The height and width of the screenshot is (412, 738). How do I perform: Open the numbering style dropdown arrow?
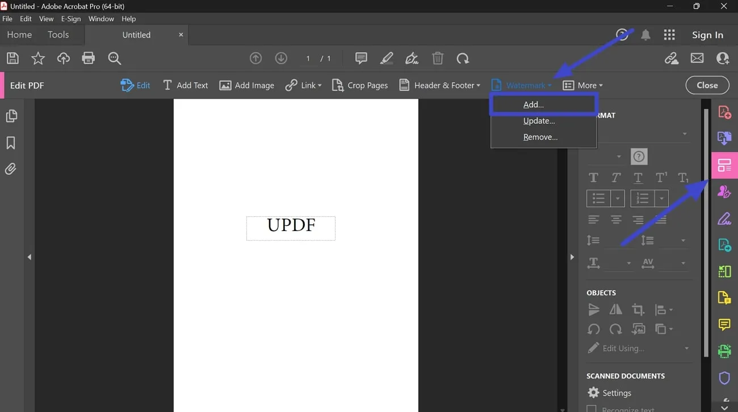661,198
